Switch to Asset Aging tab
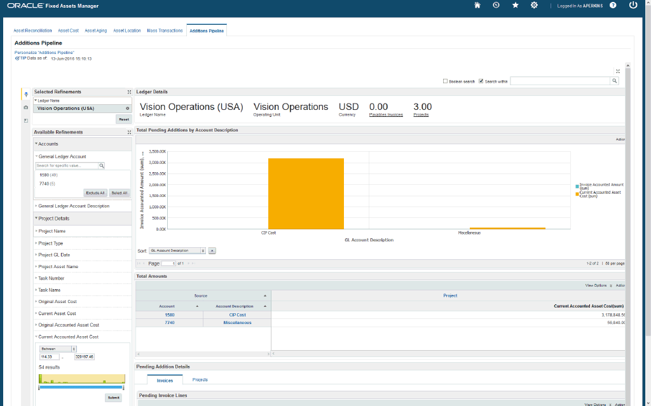 [x=96, y=30]
